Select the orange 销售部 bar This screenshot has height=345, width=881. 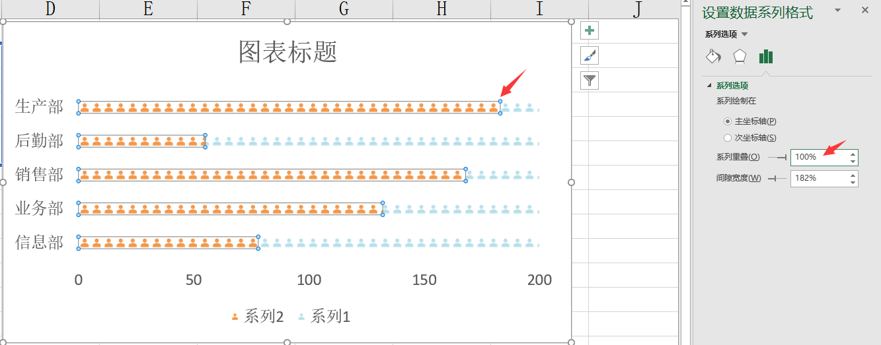272,175
